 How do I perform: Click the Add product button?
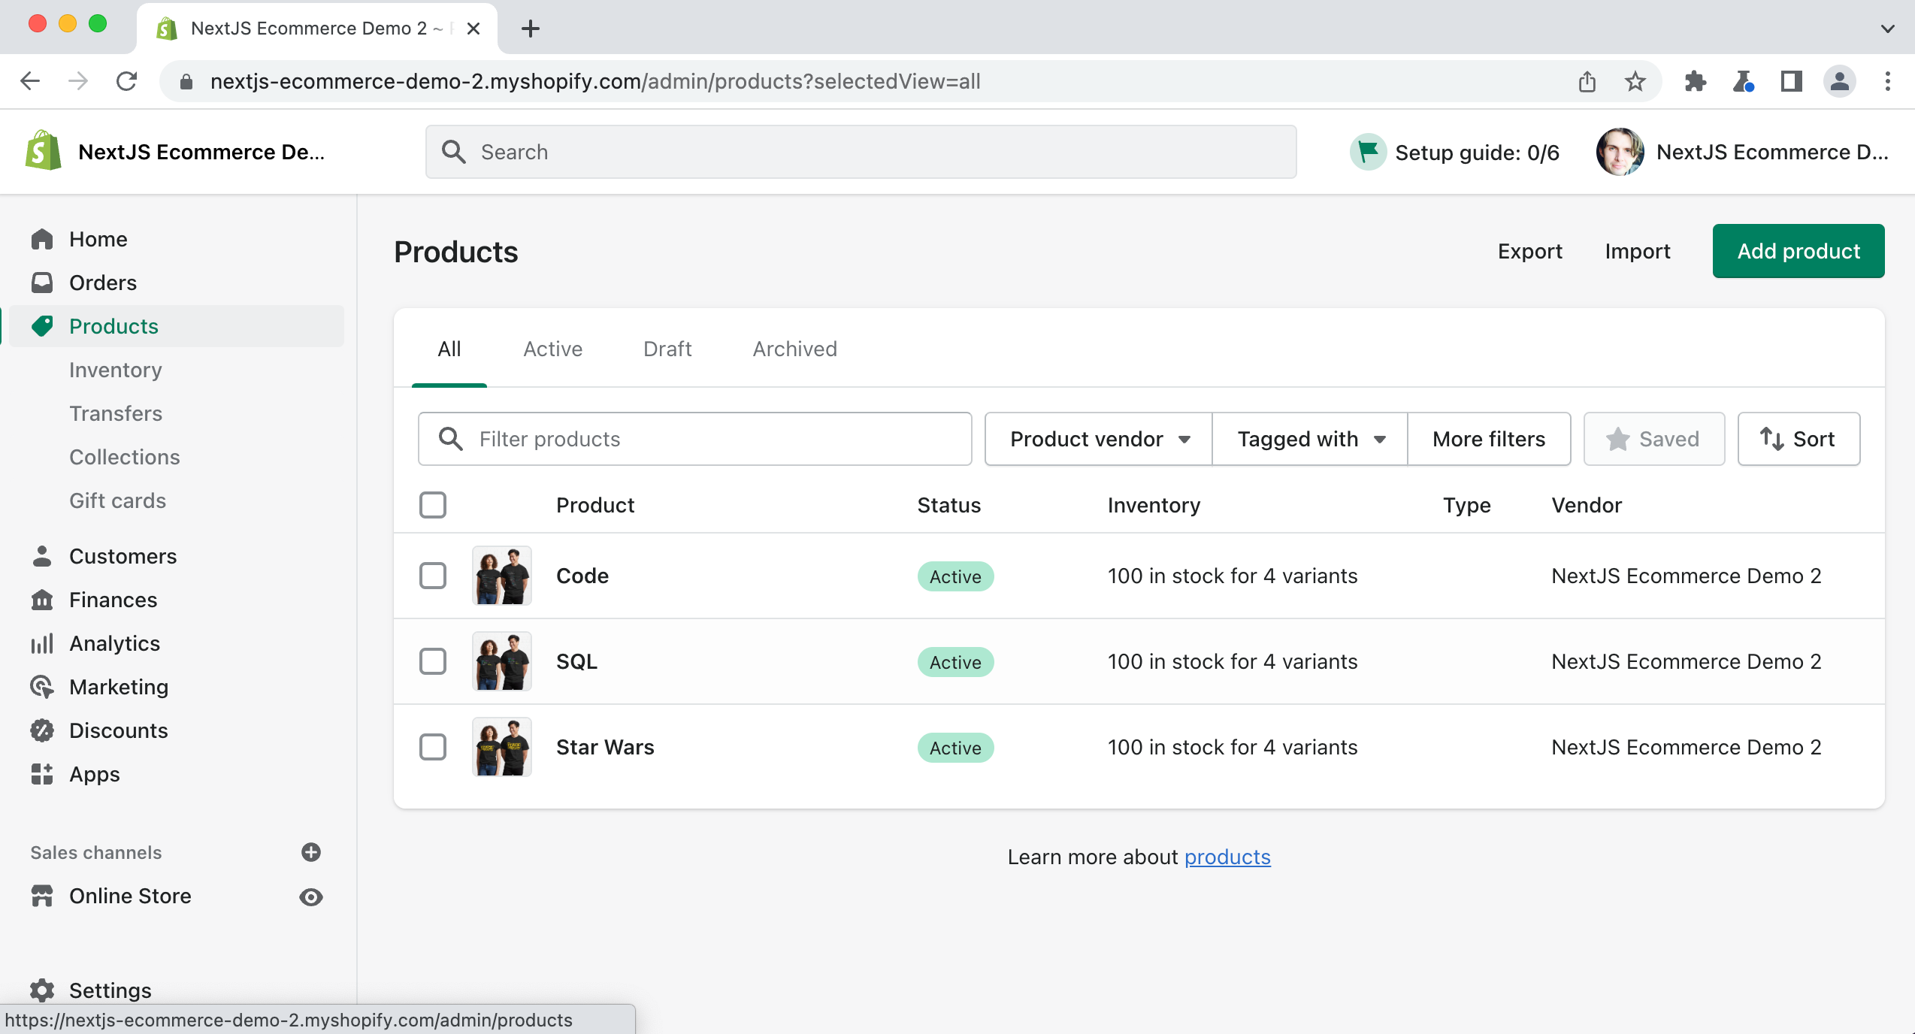coord(1799,251)
